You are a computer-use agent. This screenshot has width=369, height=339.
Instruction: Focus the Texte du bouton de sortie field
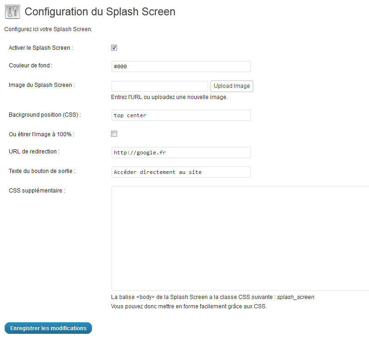coord(181,172)
